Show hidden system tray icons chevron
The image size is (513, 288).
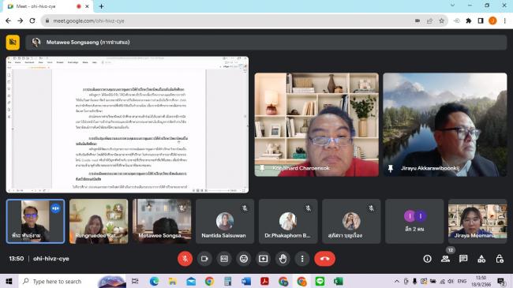(x=396, y=282)
